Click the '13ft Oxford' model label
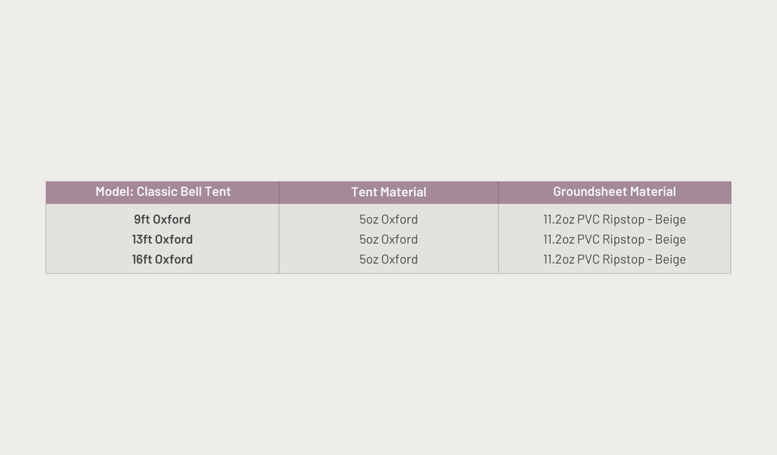 [x=162, y=239]
